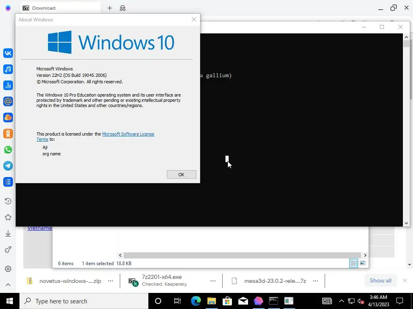Open options menu for the novetus zip download

(111, 281)
